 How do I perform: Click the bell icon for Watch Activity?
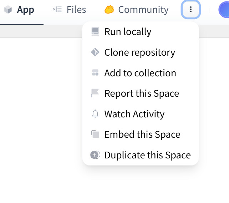[95, 114]
